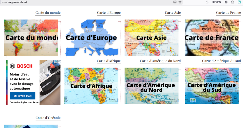Viewport: 243px width, 128px height.
Task: Open the "Carte d'Amérique du Nord" heading link
Action: tap(160, 61)
